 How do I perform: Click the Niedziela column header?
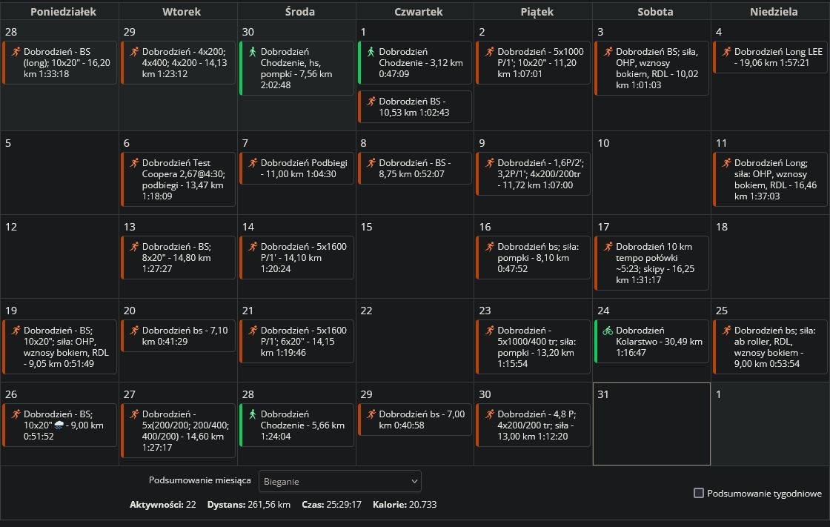[x=770, y=12]
